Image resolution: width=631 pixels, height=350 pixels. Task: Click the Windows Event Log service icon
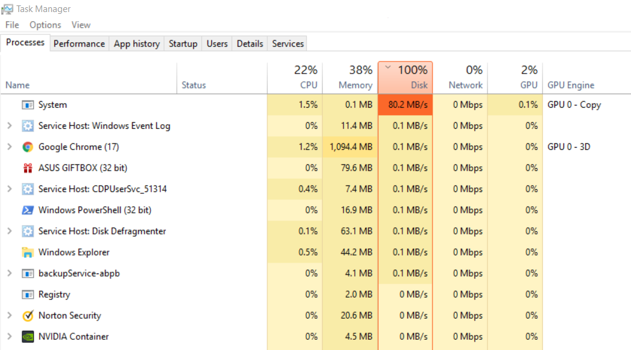coord(28,126)
